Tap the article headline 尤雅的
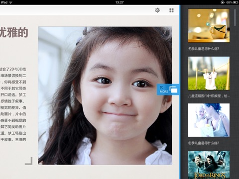The height and width of the screenshot is (179, 239). [x=14, y=32]
